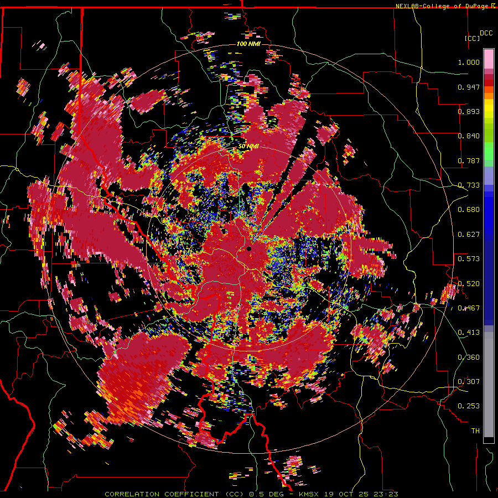Pick the bright green band of the color scale
The image size is (498, 498).
(489, 151)
